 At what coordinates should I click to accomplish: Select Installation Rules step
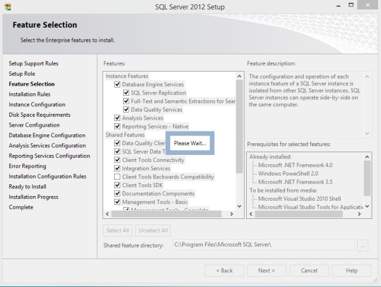30,94
